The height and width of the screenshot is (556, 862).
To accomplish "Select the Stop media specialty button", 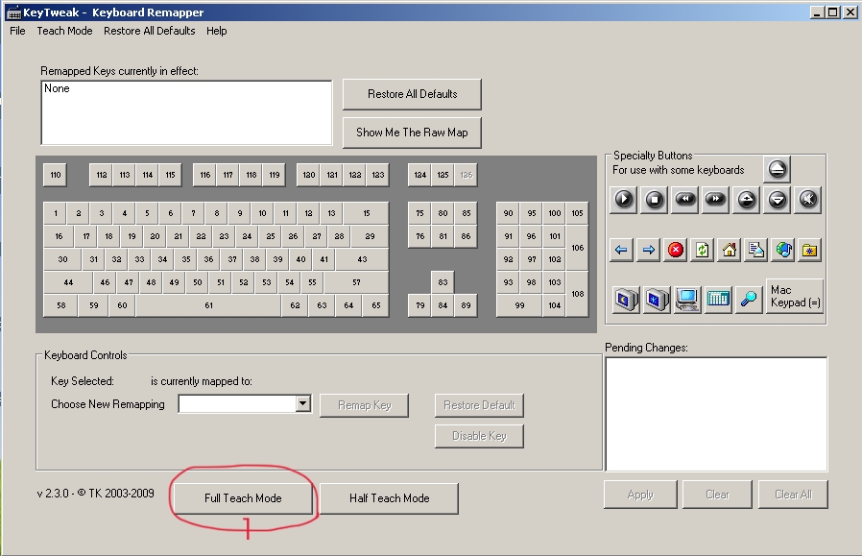I will click(655, 199).
